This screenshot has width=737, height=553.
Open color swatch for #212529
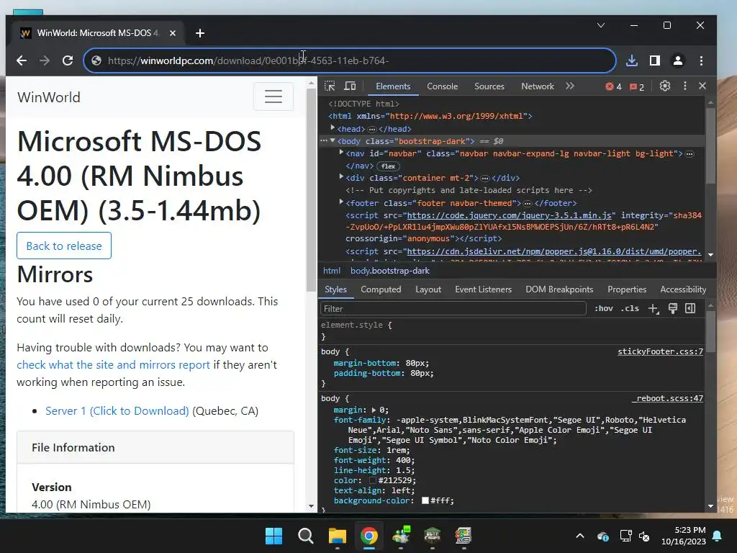[x=373, y=480]
